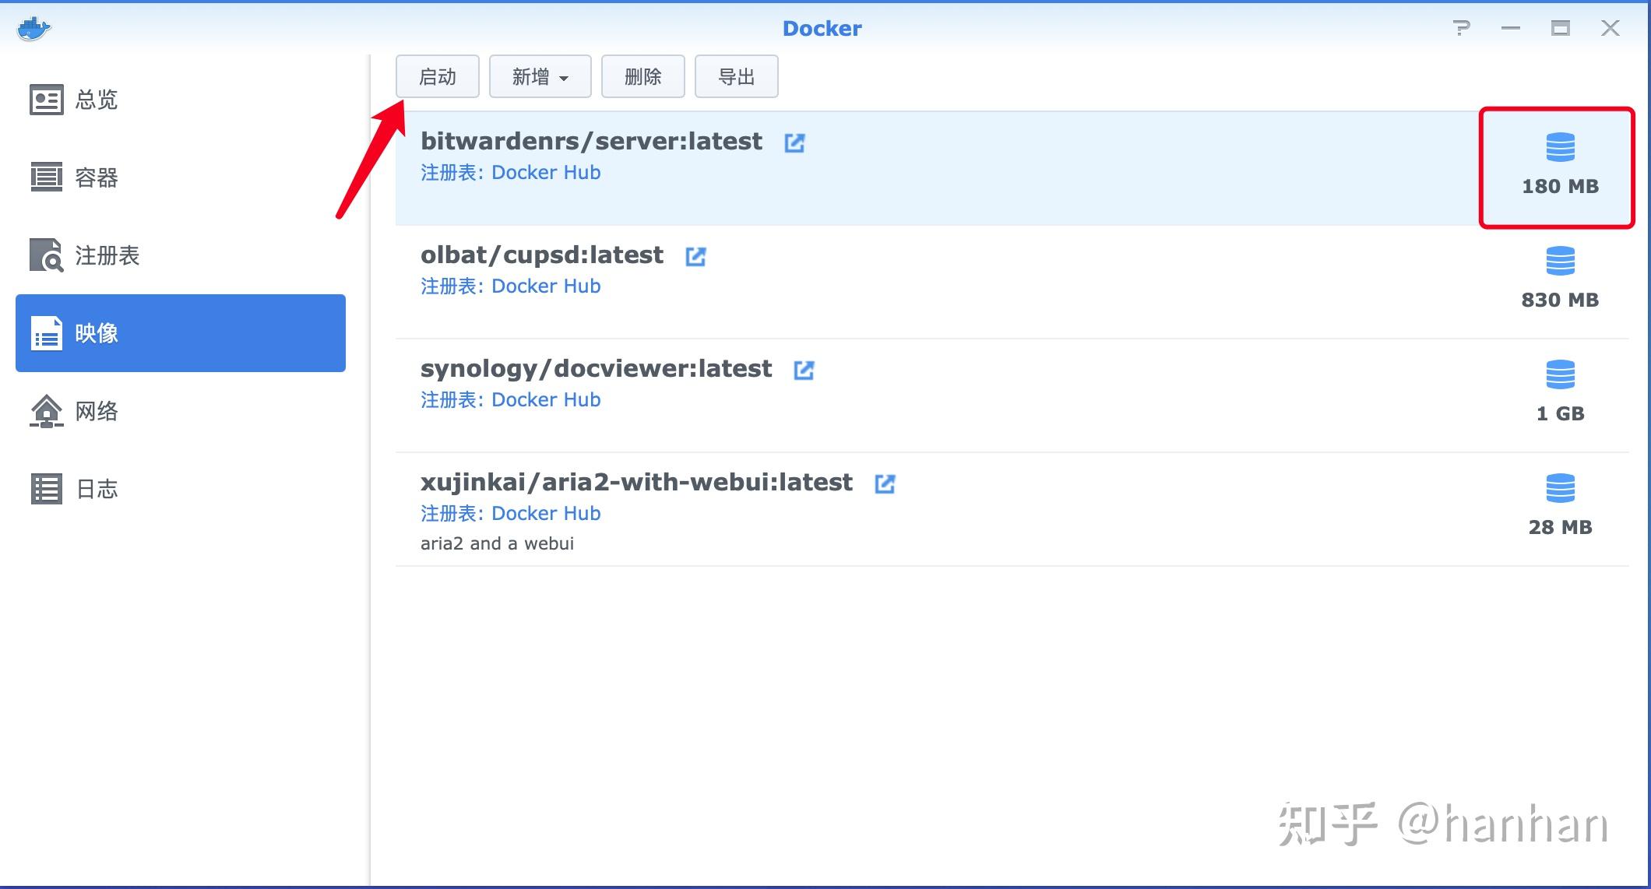Click the database icon above 1 GB
The width and height of the screenshot is (1651, 889).
point(1560,374)
